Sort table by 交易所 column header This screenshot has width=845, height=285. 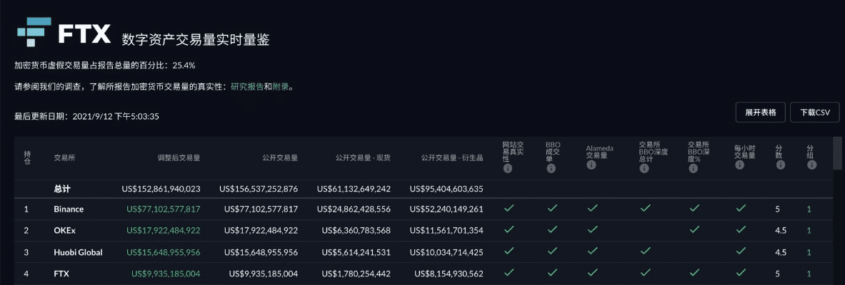click(x=64, y=157)
